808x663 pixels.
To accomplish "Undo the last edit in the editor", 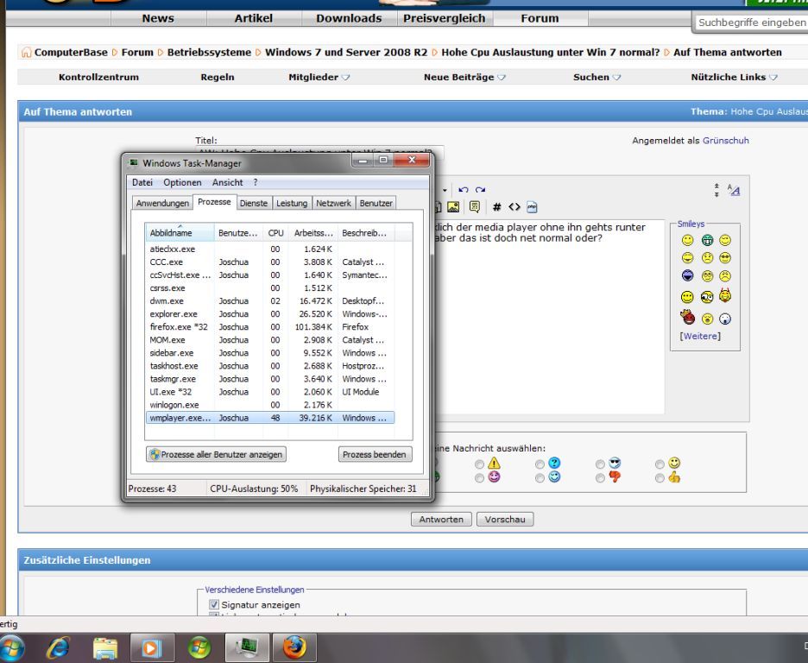I will [463, 190].
